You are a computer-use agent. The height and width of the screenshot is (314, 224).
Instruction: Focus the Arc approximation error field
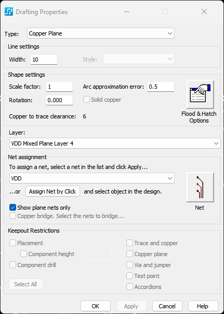click(x=161, y=87)
